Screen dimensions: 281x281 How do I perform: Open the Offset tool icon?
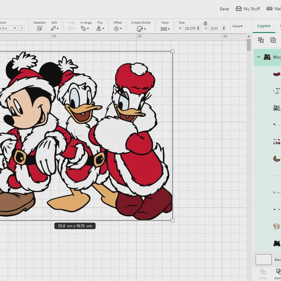[x=116, y=29]
